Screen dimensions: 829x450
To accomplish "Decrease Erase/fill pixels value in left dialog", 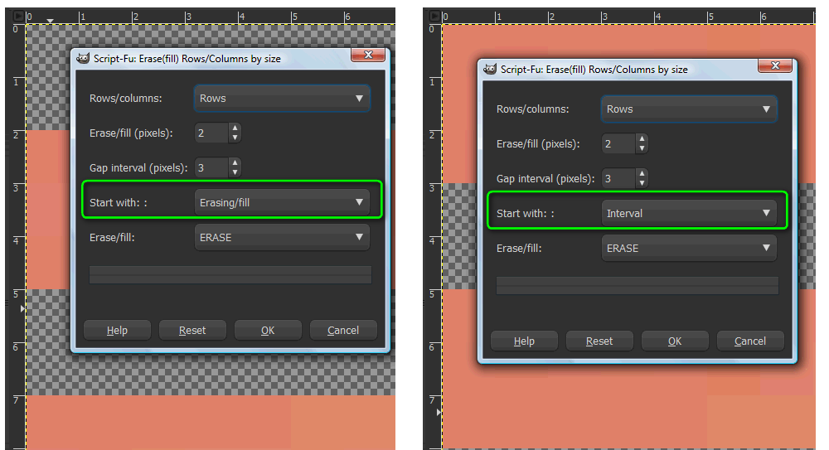I will (x=235, y=138).
